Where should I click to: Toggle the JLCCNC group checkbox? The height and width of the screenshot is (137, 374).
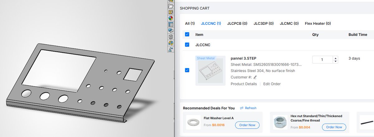point(187,45)
